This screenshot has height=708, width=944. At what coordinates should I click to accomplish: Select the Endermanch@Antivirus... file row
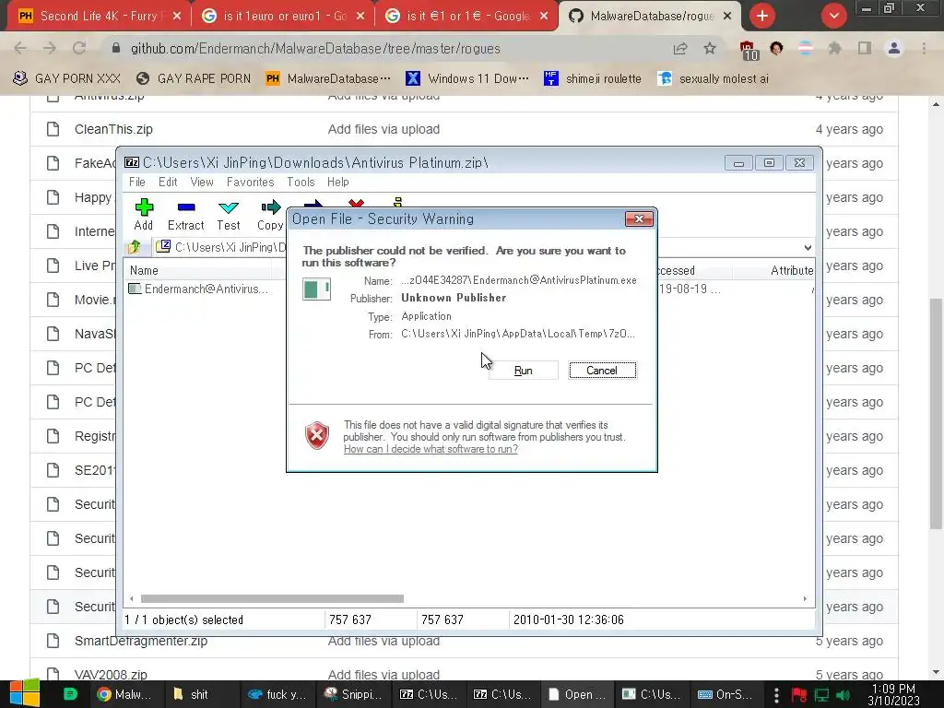point(199,289)
